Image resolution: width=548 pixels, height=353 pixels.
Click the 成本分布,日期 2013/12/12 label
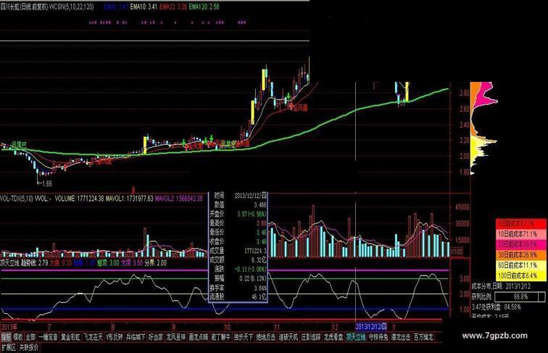point(501,286)
